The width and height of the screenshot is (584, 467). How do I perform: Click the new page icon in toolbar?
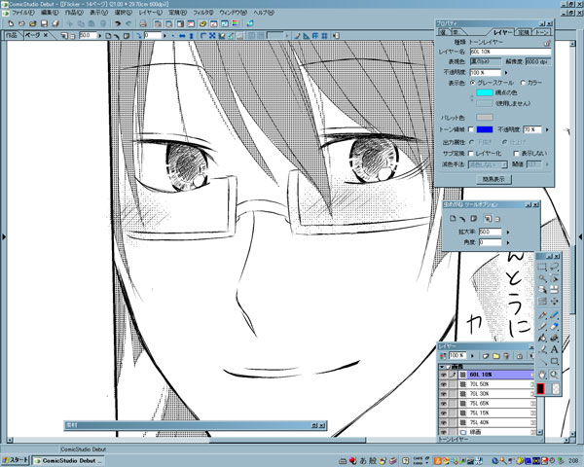coord(11,23)
